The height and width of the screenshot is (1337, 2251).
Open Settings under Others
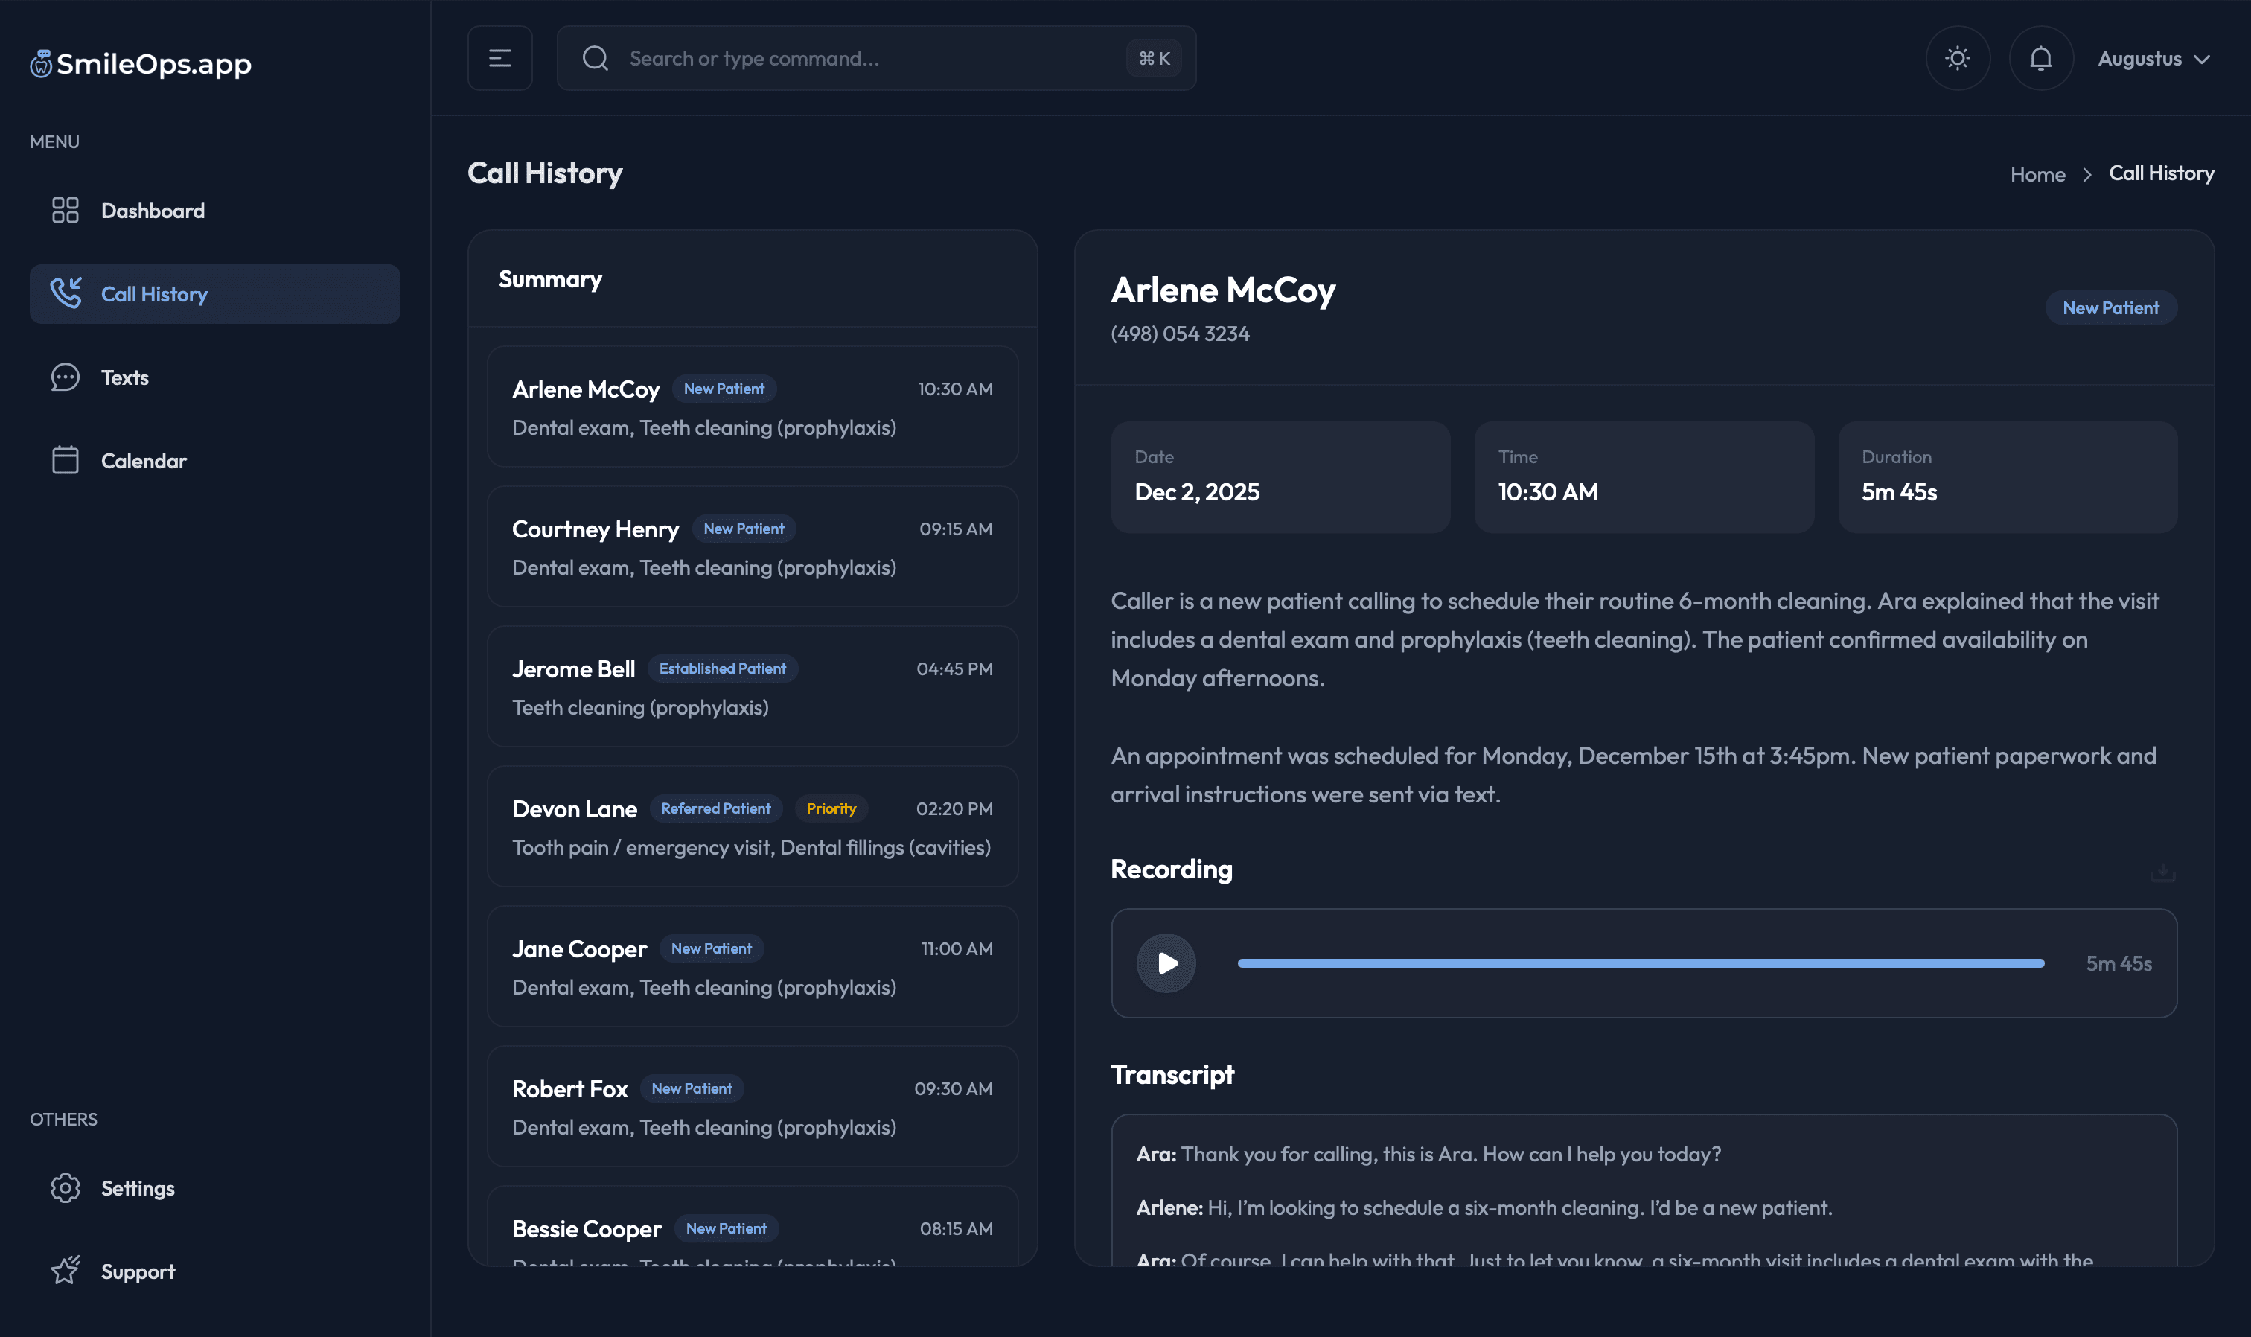coord(138,1187)
